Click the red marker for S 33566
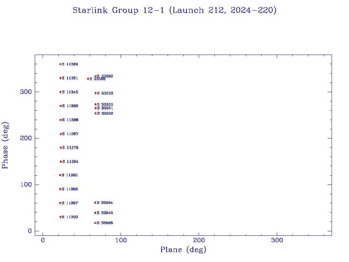 [88, 79]
